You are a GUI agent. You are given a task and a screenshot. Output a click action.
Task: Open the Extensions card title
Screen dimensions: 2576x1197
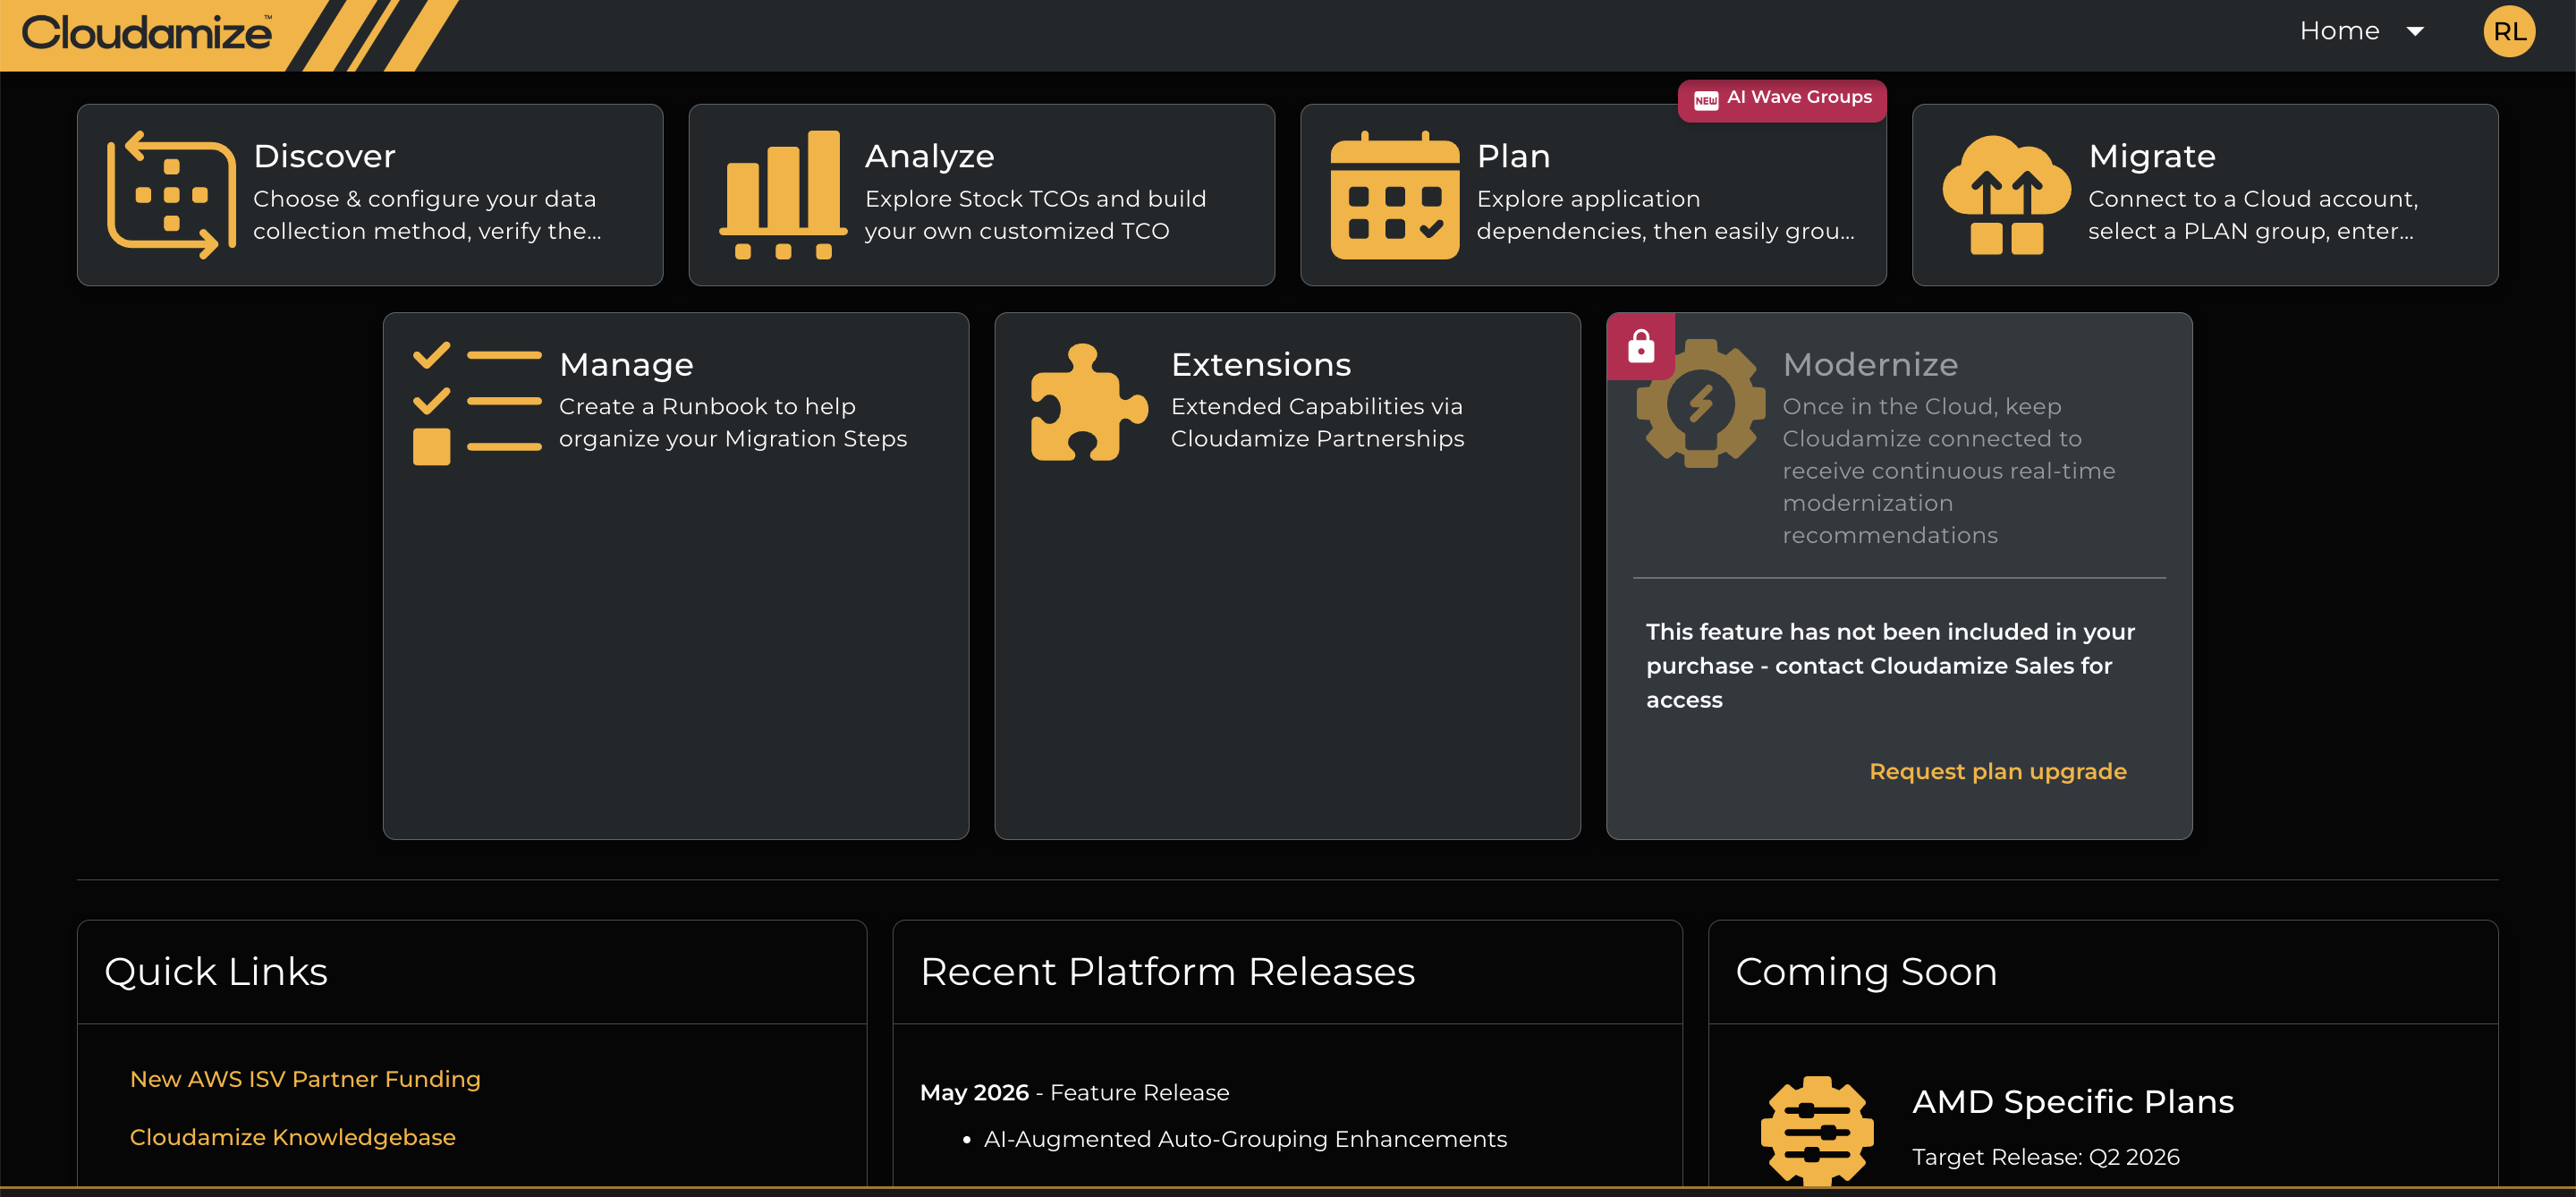(x=1261, y=364)
